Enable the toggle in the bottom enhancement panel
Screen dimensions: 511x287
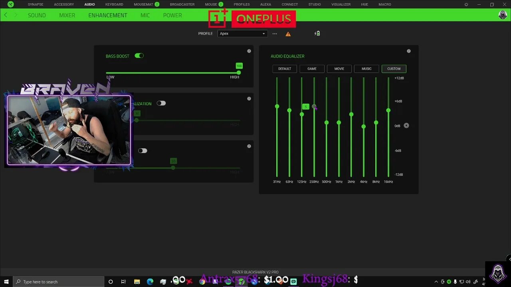(143, 151)
